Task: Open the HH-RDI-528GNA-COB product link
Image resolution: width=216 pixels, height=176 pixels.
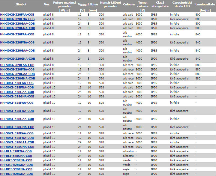Action: coord(16,174)
